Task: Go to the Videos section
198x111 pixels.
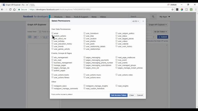Action: click(103, 17)
